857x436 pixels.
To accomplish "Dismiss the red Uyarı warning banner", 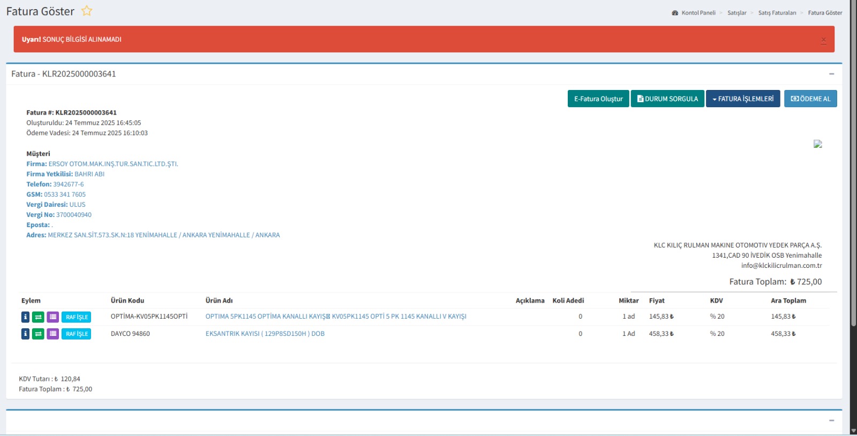I will [x=823, y=40].
